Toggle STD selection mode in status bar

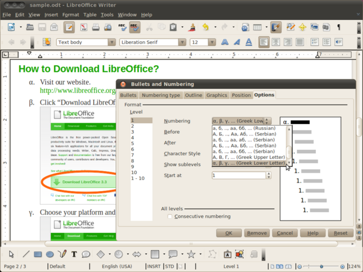pos(169,267)
